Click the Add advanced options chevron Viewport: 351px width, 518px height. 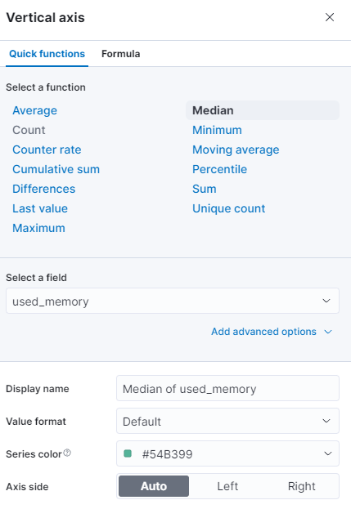pos(328,332)
